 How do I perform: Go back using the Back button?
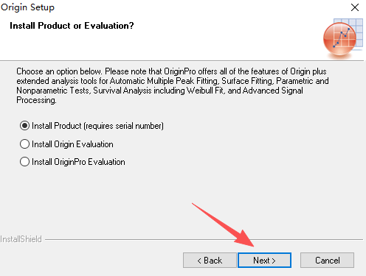click(x=210, y=261)
